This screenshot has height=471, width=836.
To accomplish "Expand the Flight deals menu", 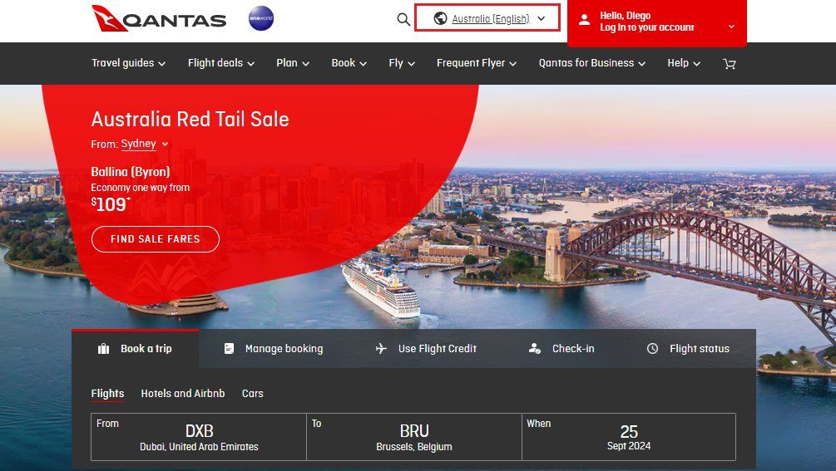I will click(x=220, y=63).
